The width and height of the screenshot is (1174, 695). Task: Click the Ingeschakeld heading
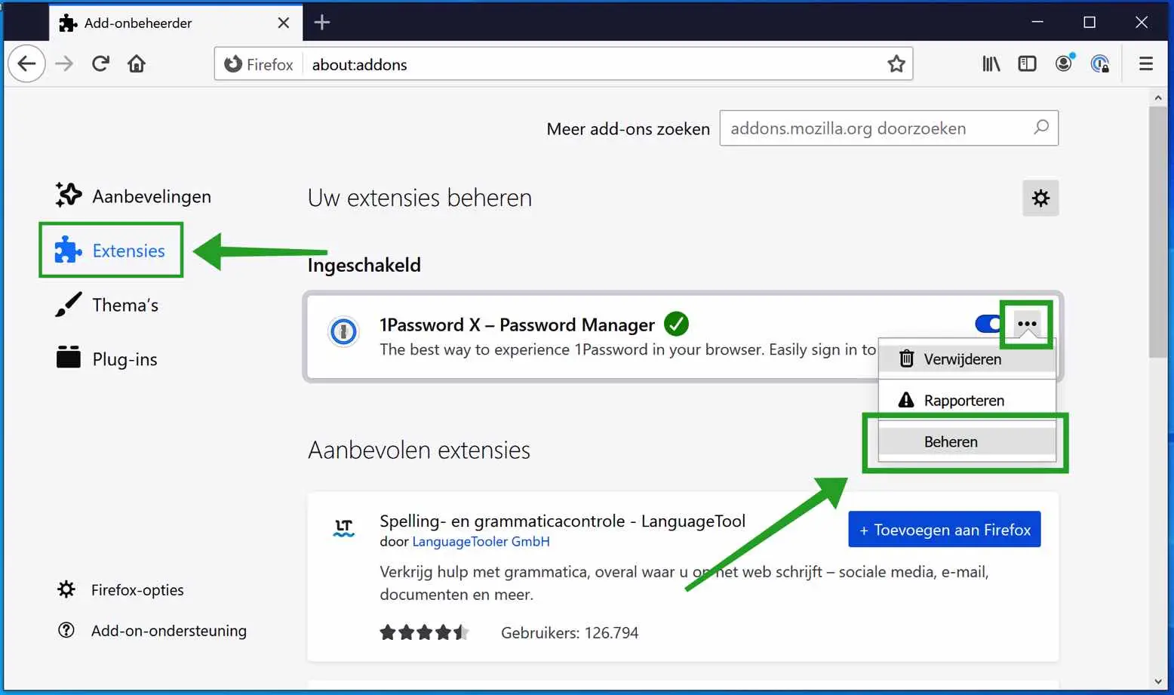[364, 265]
